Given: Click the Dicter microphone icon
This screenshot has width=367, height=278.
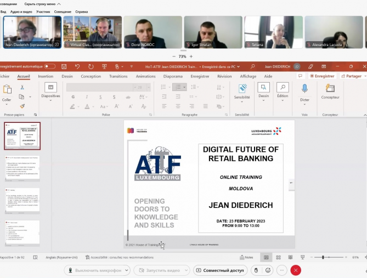Looking at the screenshot, I should (x=304, y=88).
